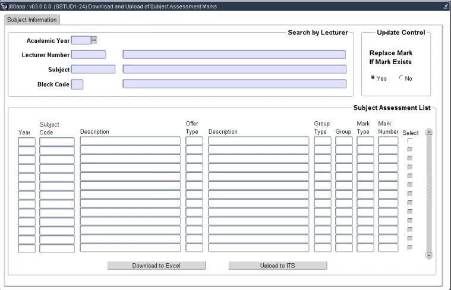Click first row Mark Number cell
Screen dimensions: 451x290
click(x=388, y=141)
